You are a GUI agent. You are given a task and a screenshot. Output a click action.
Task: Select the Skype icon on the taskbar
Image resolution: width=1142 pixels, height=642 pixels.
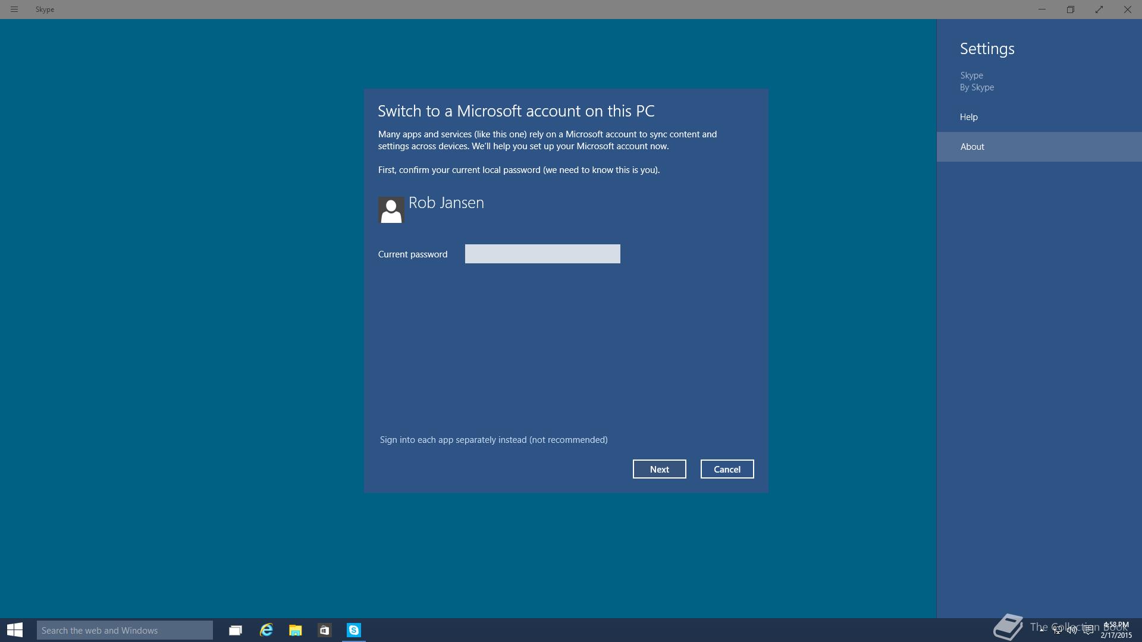click(x=354, y=630)
